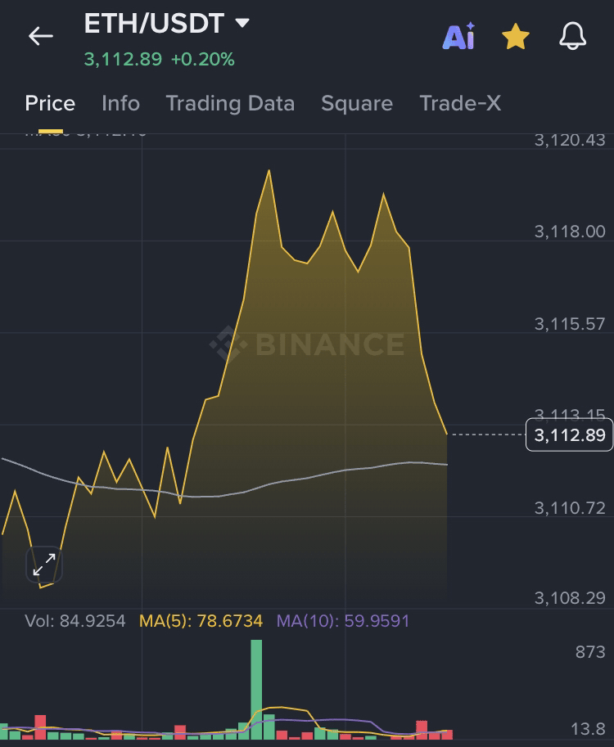The width and height of the screenshot is (614, 747).
Task: Switch to the Info tab
Action: coord(120,104)
